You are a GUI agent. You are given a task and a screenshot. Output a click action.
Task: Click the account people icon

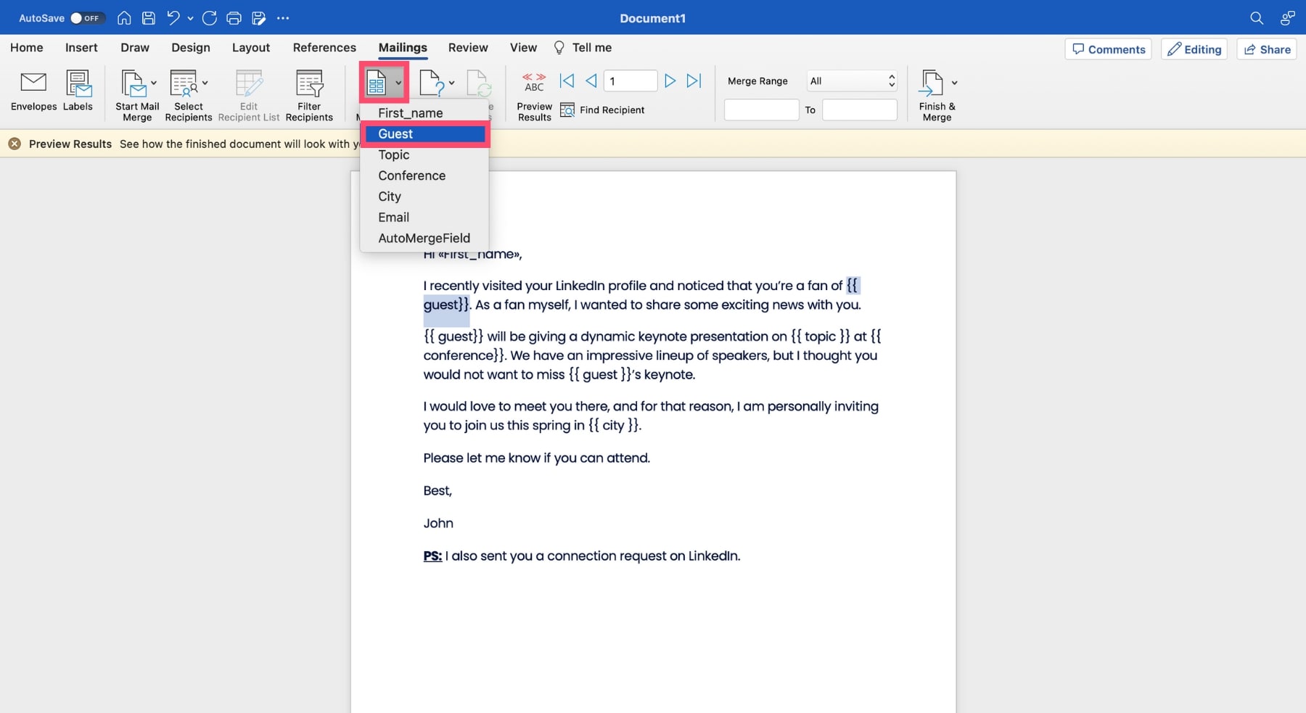[x=1288, y=18]
